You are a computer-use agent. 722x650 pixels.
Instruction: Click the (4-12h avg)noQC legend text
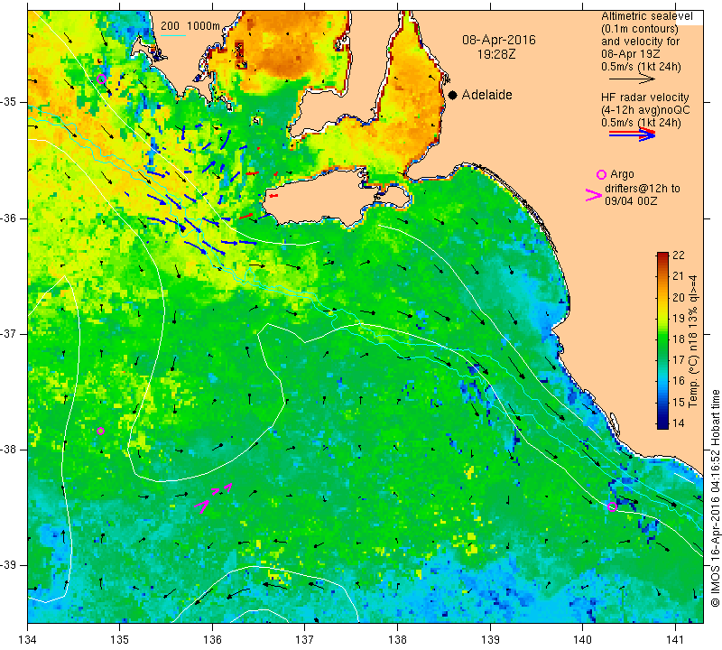click(645, 110)
